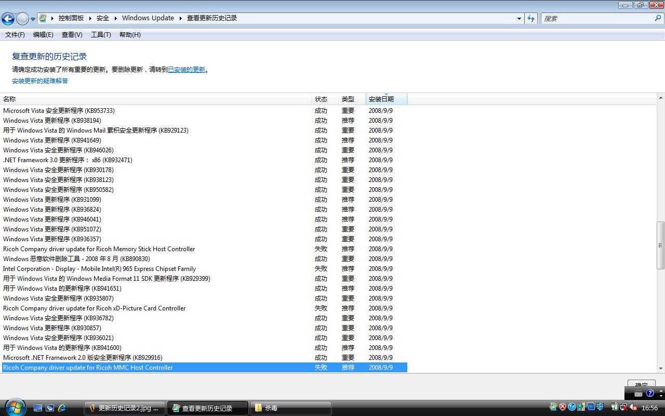This screenshot has width=665, height=416.
Task: Select Windows 恶意软件删除工具 (KB890830) row
Action: (204, 259)
